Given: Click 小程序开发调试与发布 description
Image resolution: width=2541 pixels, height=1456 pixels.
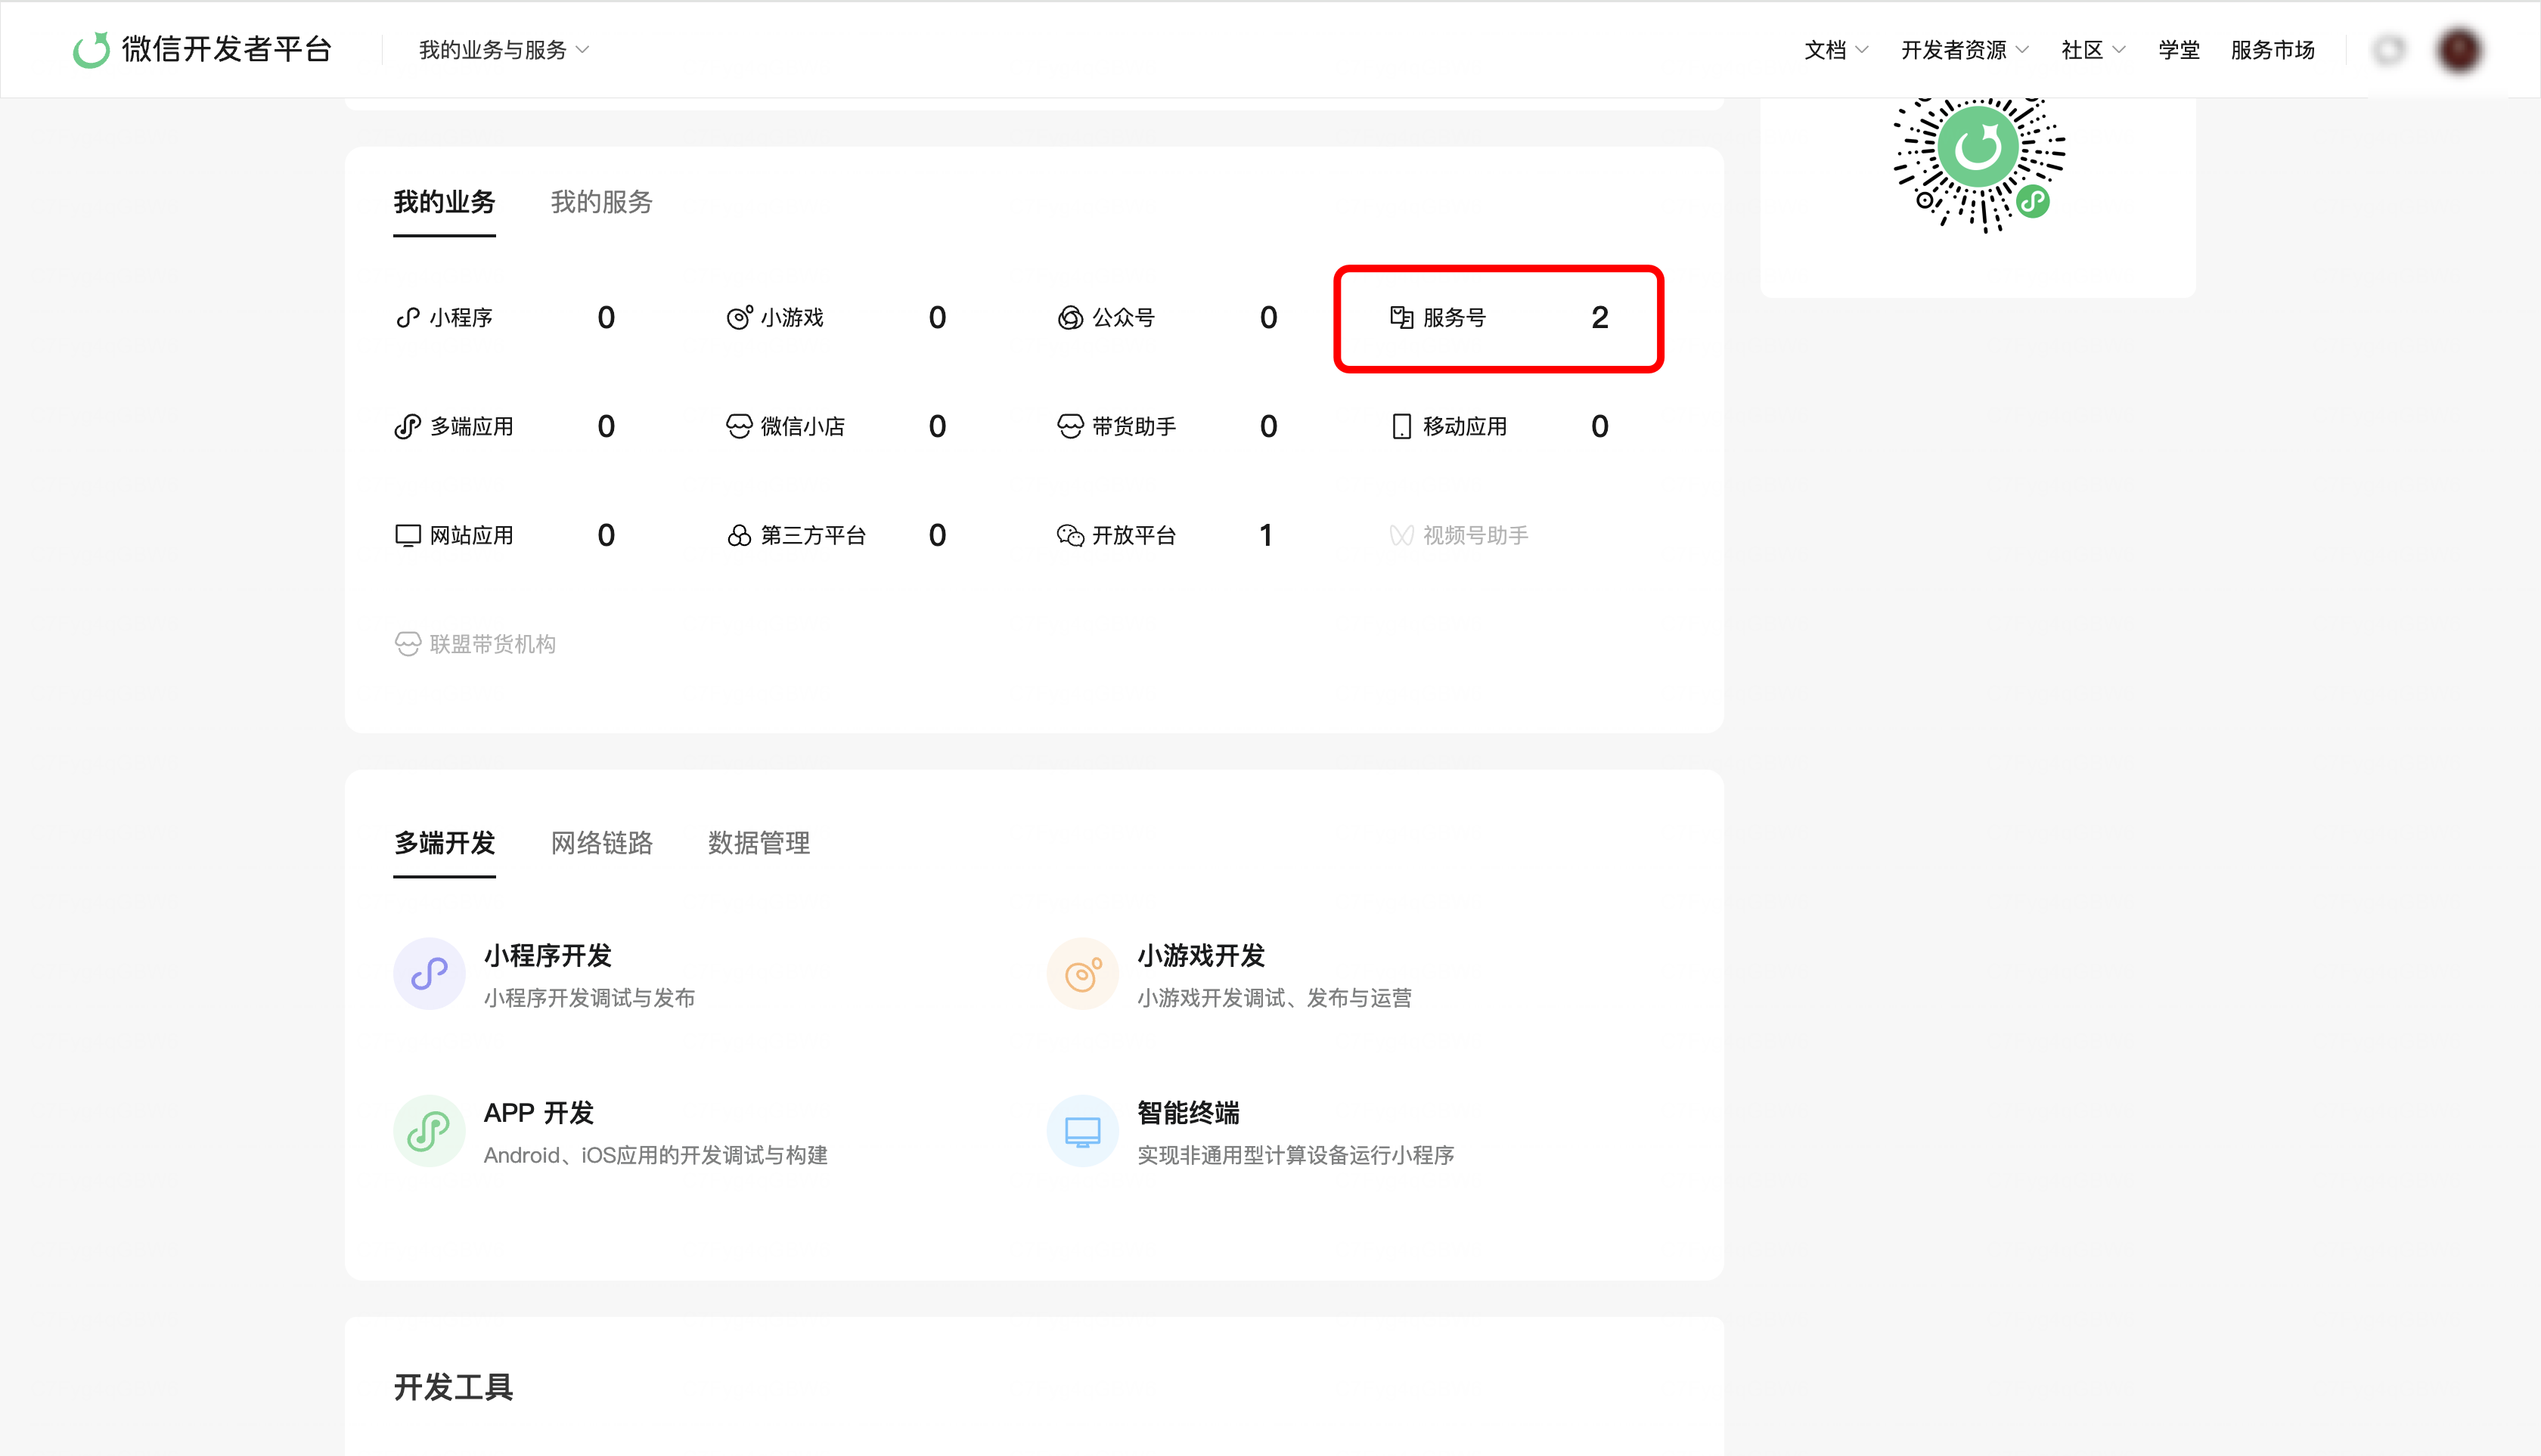Looking at the screenshot, I should click(x=589, y=998).
